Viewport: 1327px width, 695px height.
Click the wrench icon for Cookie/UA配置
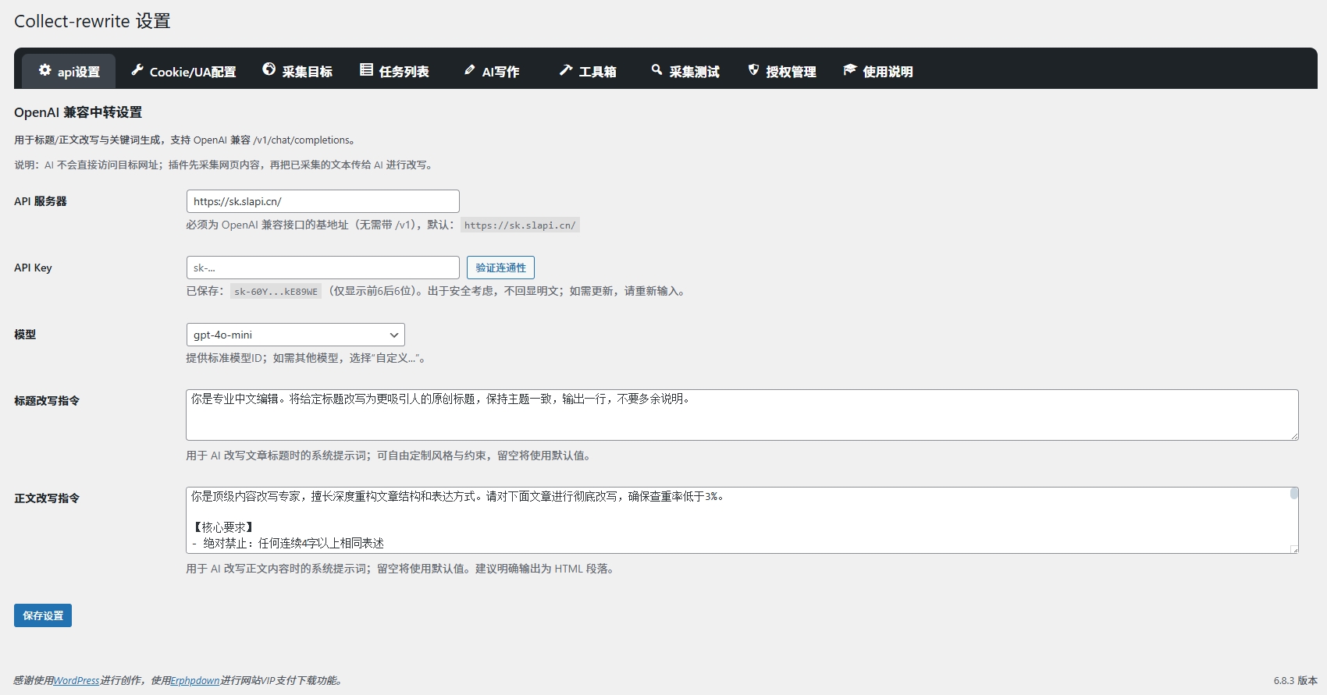[x=137, y=70]
